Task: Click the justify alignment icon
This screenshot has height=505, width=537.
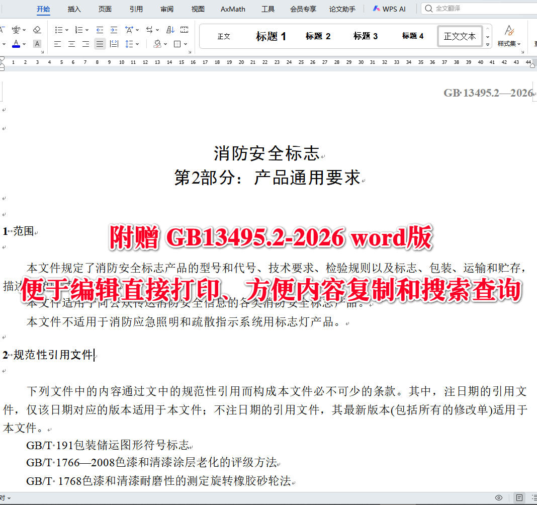Action: pyautogui.click(x=100, y=44)
